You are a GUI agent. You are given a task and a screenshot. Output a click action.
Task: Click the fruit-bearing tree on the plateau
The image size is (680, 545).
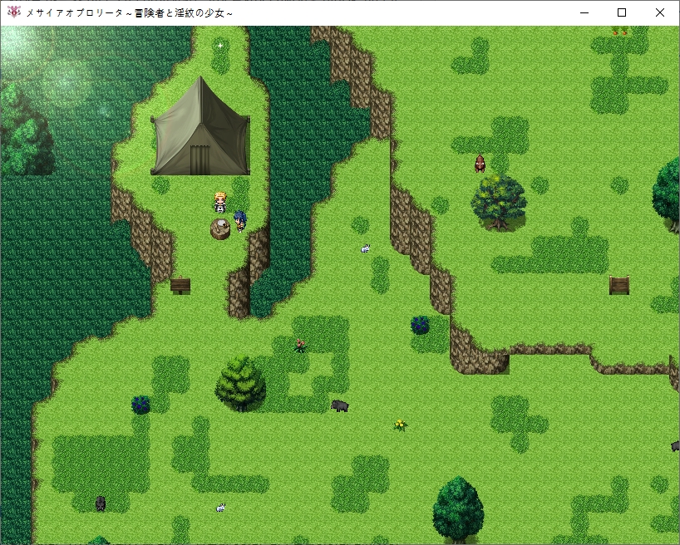(499, 202)
